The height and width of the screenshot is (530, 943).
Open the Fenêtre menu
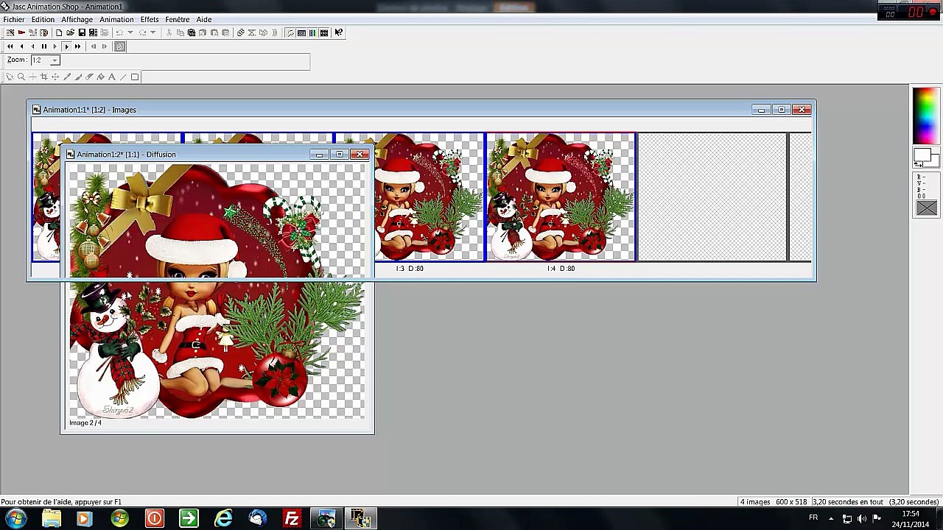click(178, 19)
